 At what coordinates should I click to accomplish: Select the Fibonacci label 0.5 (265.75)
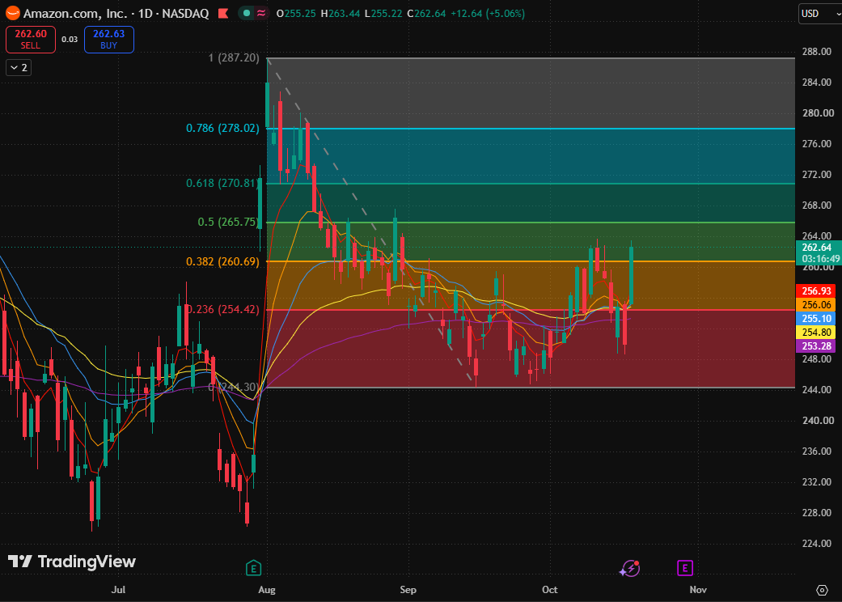(228, 222)
